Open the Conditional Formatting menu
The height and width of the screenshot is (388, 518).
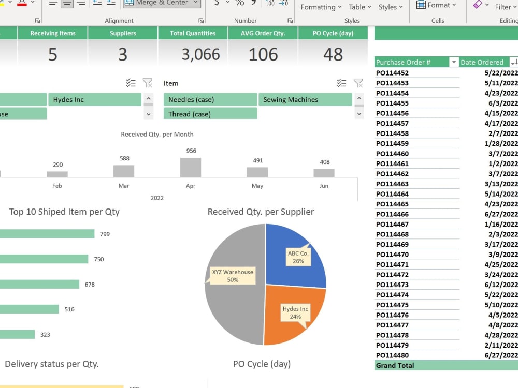pos(321,7)
